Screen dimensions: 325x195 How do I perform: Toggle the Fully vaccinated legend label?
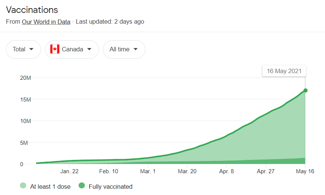click(x=110, y=187)
